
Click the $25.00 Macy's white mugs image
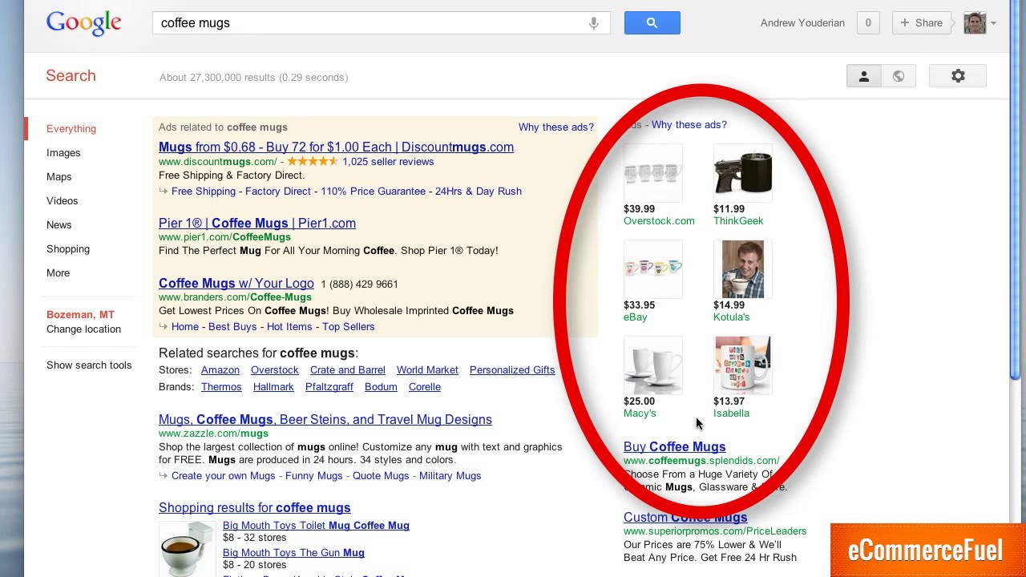(652, 365)
